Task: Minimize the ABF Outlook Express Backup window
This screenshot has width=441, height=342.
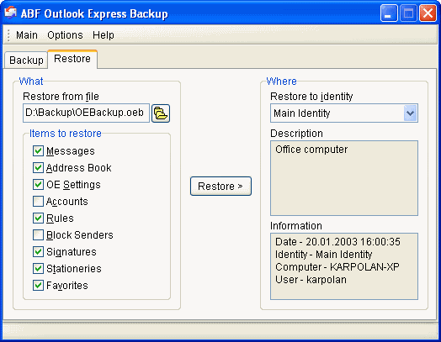Action: click(x=389, y=13)
